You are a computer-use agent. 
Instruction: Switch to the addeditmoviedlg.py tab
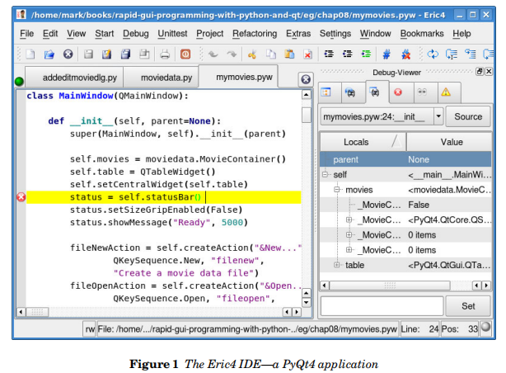point(74,78)
